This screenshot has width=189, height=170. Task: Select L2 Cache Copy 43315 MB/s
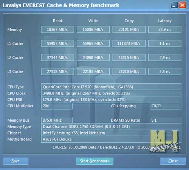tap(129, 57)
